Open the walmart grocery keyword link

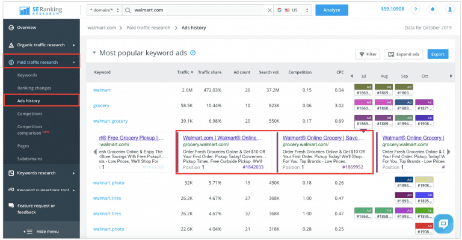pyautogui.click(x=111, y=121)
